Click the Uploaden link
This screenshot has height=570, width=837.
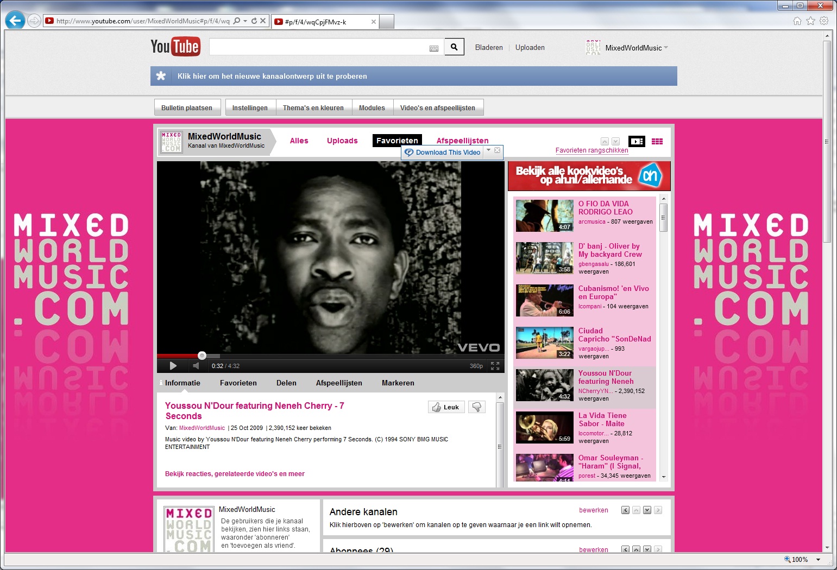[530, 48]
